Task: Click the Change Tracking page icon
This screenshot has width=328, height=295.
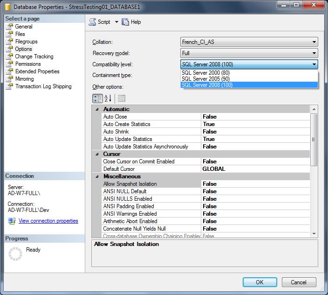Action: tap(9, 56)
